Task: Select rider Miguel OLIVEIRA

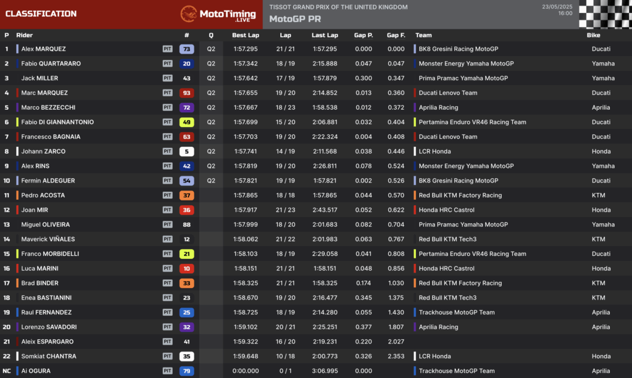Action: pyautogui.click(x=45, y=224)
